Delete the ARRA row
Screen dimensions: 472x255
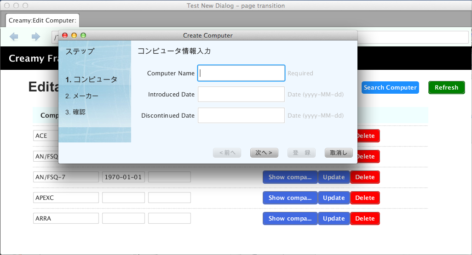pyautogui.click(x=365, y=219)
